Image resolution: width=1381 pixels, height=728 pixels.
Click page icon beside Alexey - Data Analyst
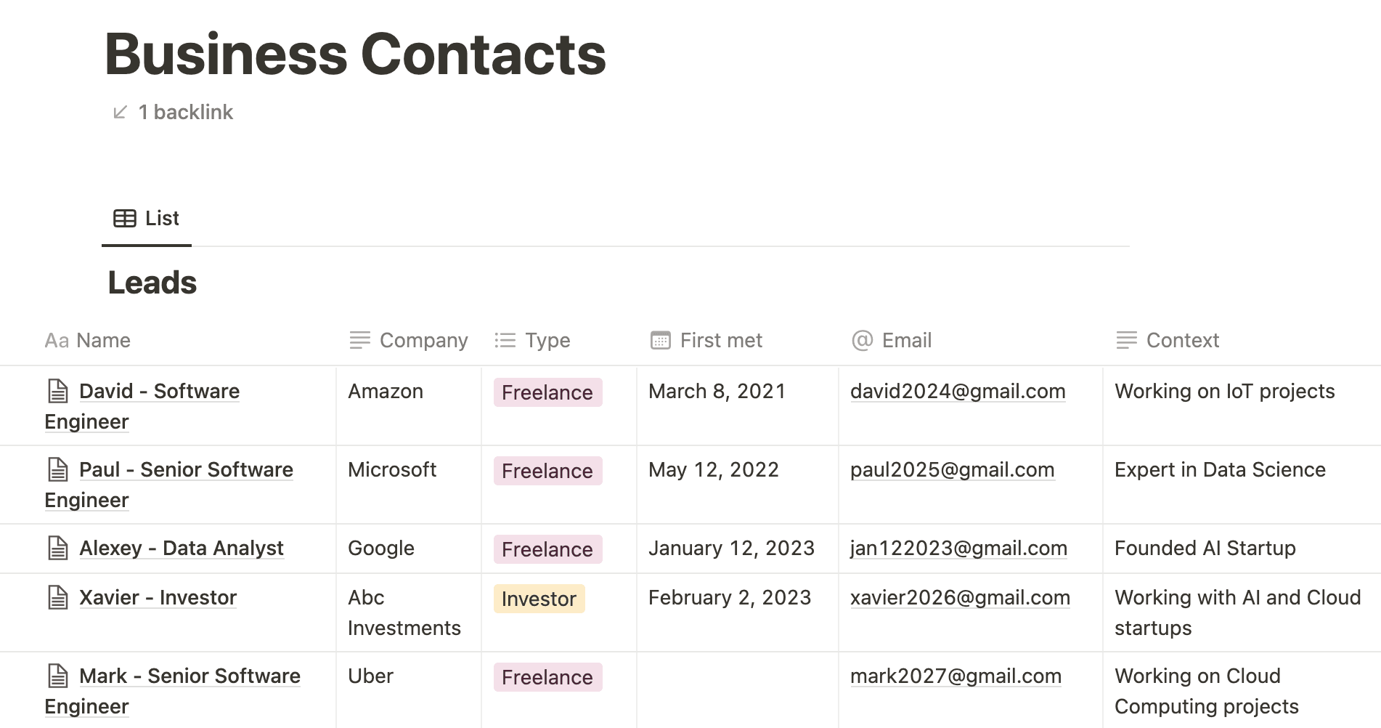(58, 548)
